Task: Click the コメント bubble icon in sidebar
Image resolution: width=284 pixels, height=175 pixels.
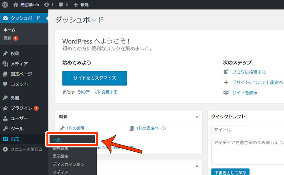Action: click(5, 84)
